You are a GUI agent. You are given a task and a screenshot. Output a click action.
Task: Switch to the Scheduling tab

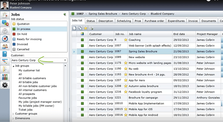(x=124, y=21)
